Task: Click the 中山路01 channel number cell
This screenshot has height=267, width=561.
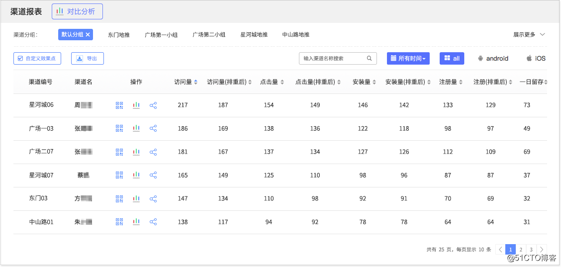Action: click(41, 222)
